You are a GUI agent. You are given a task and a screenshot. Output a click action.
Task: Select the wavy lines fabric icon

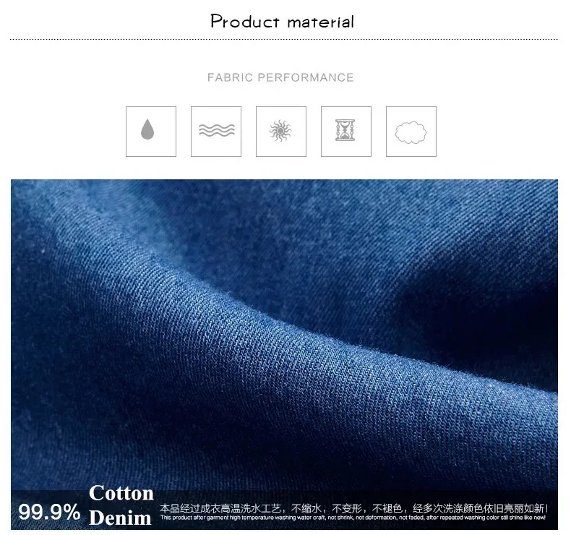pyautogui.click(x=216, y=132)
